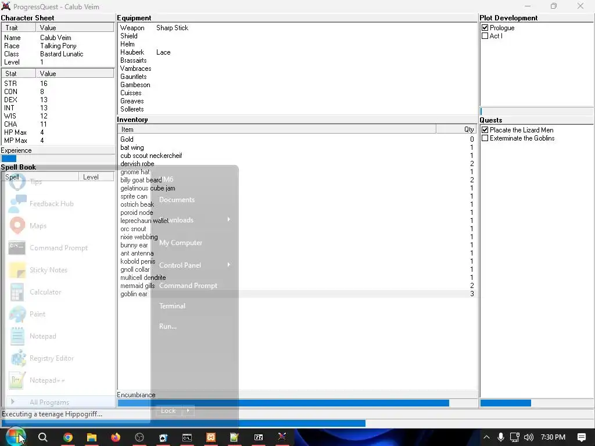Screen dimensions: 595x446
Task: Open Notepad++ taskbar icon
Action: coord(235,437)
